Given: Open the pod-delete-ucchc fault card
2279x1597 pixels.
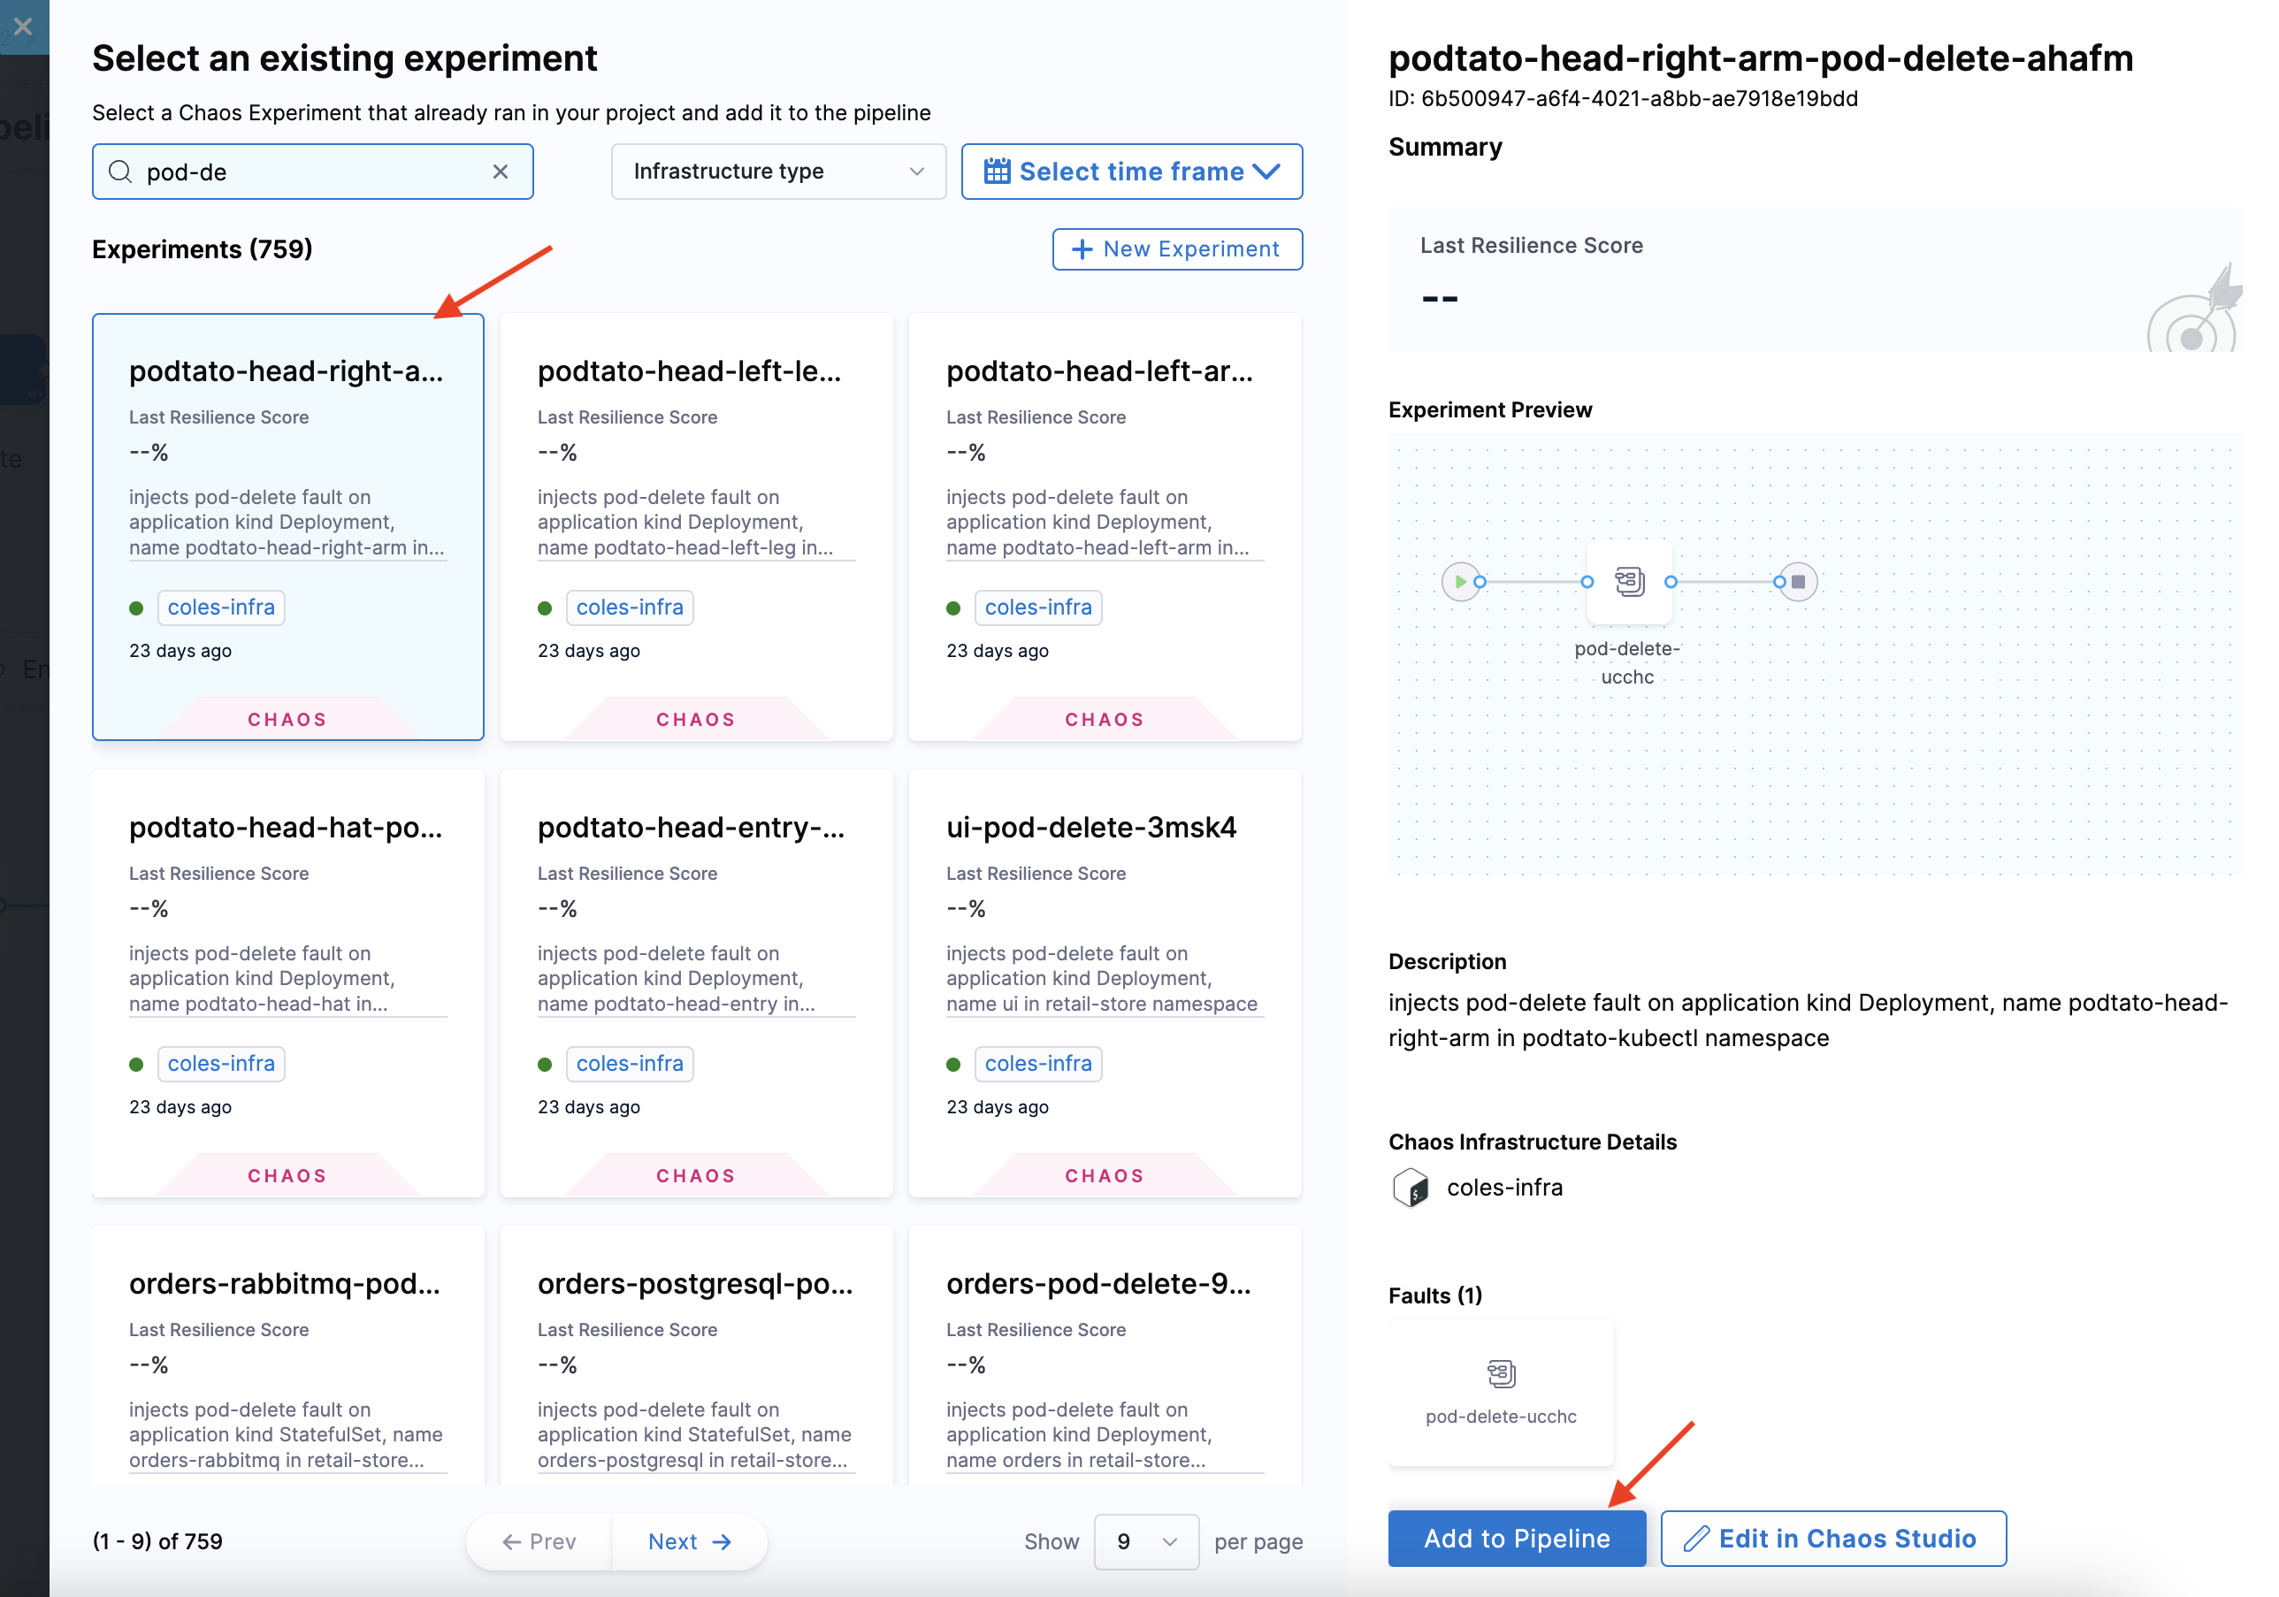Looking at the screenshot, I should click(1501, 1392).
